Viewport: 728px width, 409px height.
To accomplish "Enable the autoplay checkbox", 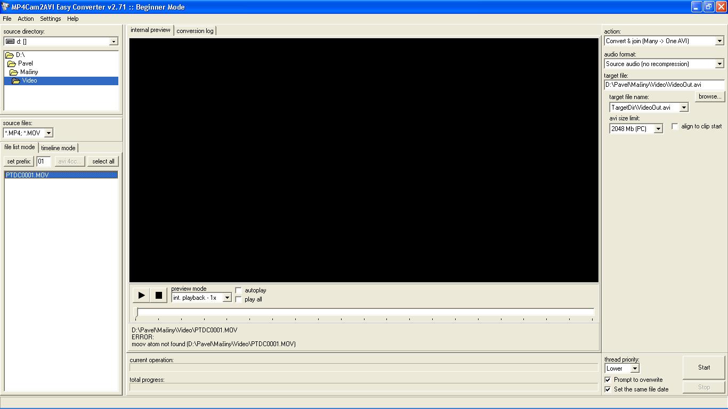I will [238, 290].
